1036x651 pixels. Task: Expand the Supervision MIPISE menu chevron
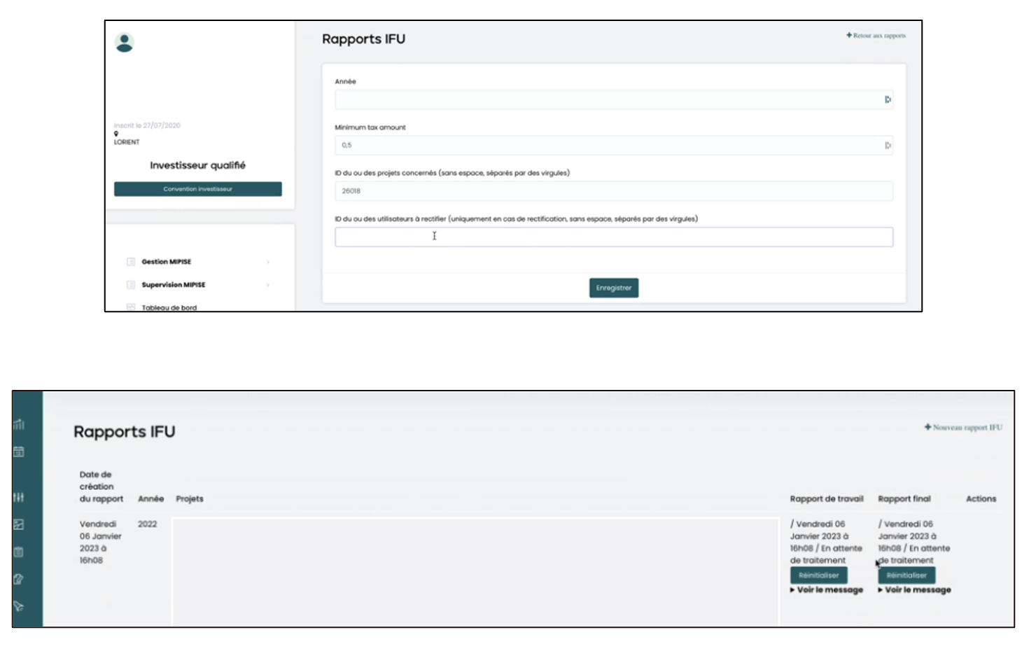(268, 285)
